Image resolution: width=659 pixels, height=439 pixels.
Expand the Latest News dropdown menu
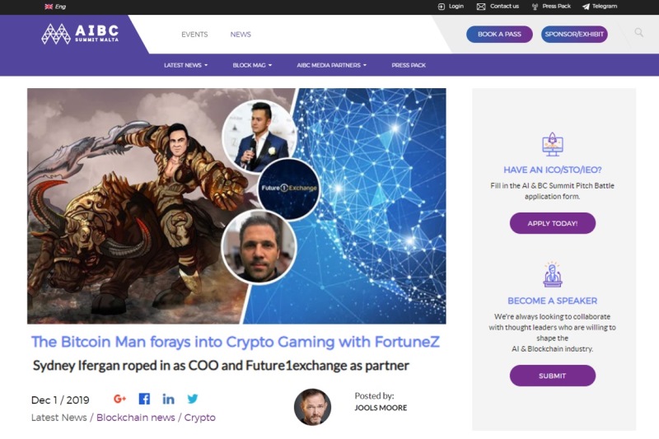[186, 65]
